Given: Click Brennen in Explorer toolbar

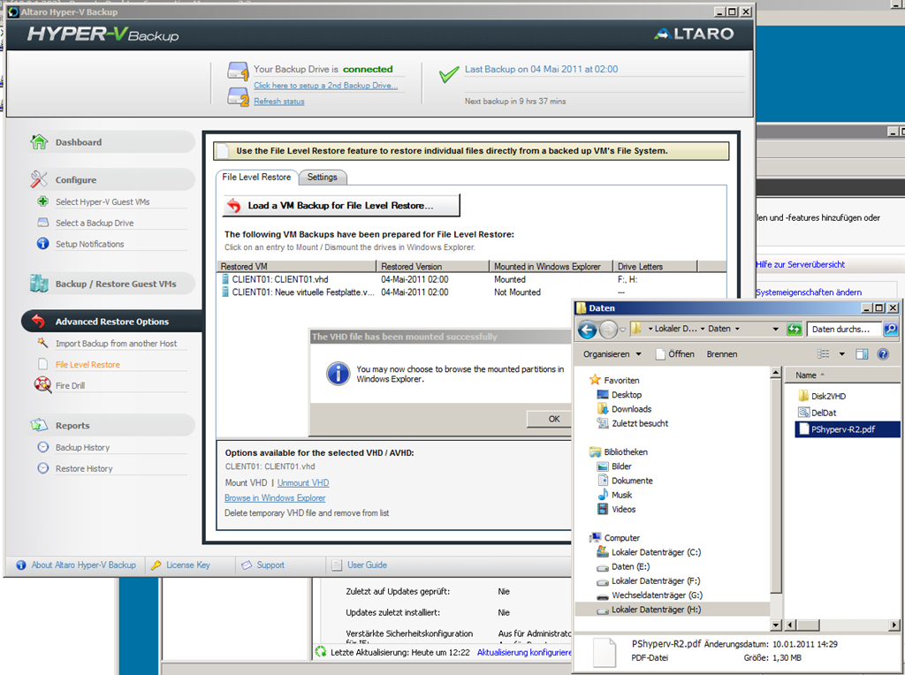Looking at the screenshot, I should (x=721, y=354).
